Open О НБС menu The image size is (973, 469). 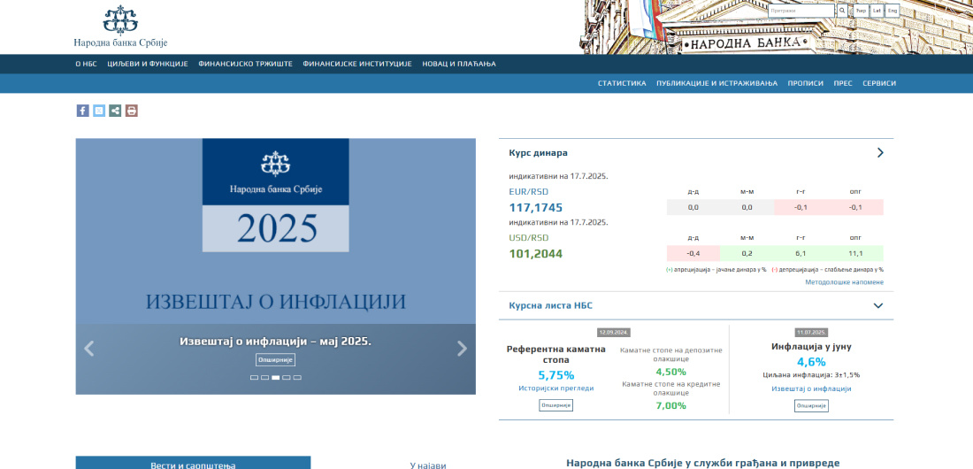click(x=87, y=64)
